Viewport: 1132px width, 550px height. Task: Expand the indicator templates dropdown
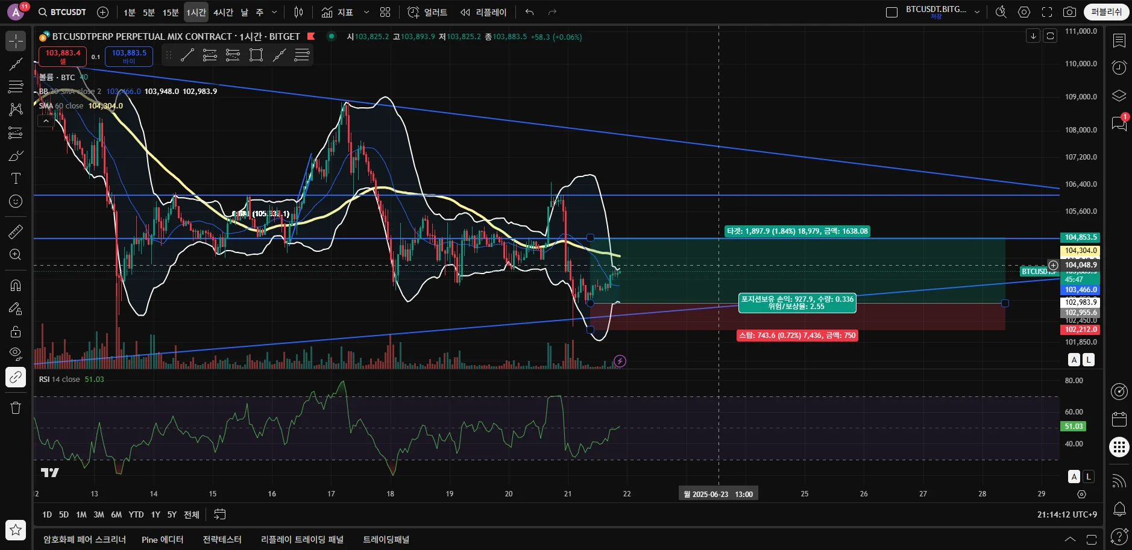tap(366, 12)
